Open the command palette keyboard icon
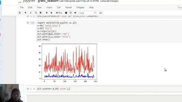 tap(100, 13)
